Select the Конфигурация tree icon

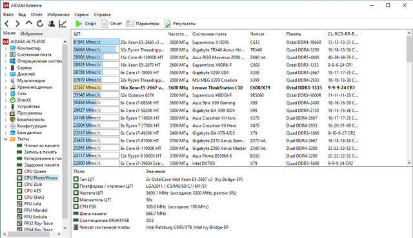pyautogui.click(x=13, y=126)
